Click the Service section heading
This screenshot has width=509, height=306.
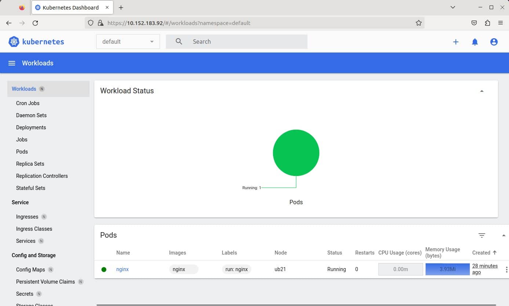pyautogui.click(x=20, y=202)
